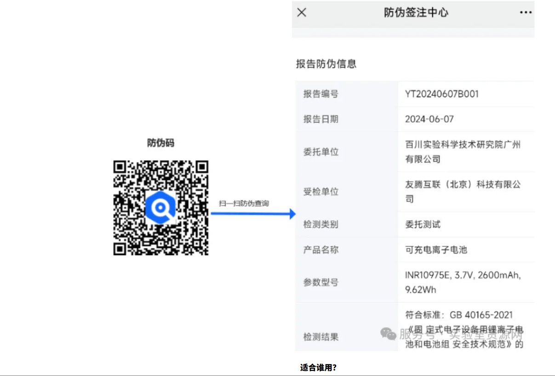The height and width of the screenshot is (376, 555).
Task: Select 友腾互联（北京）科技有限公司 value
Action: 463,192
